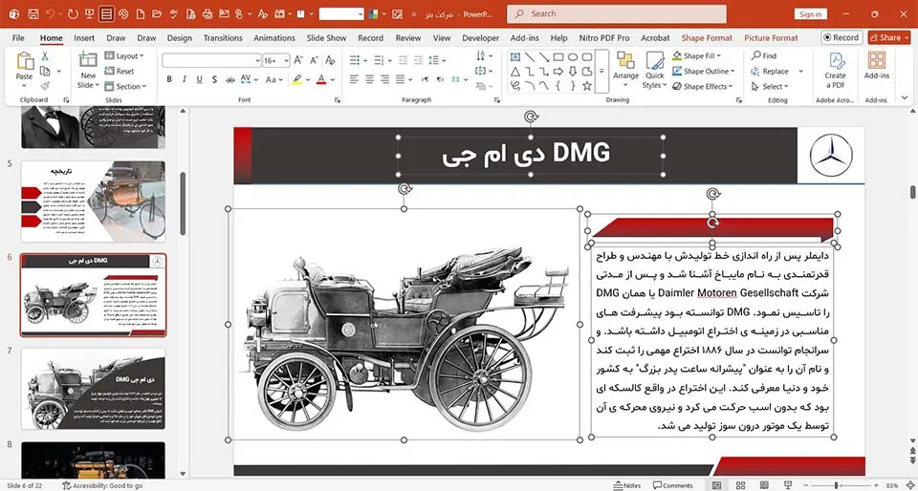Viewport: 918px width, 491px height.
Task: Center text in Paragraph group
Action: coord(369,79)
